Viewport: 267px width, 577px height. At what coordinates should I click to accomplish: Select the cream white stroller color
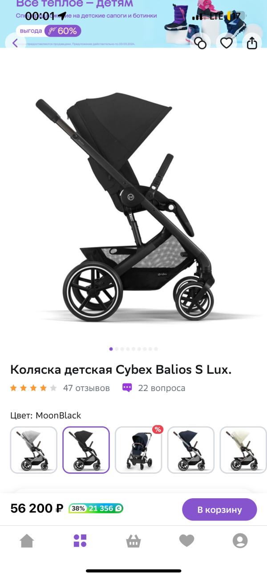(243, 450)
